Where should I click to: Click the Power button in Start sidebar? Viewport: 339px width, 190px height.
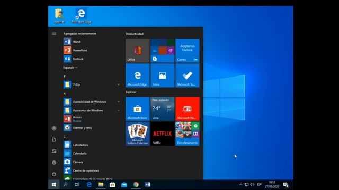[x=54, y=174]
